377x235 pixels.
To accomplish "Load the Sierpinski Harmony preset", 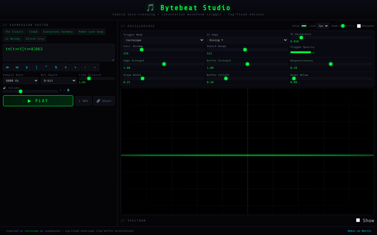I will pos(58,32).
